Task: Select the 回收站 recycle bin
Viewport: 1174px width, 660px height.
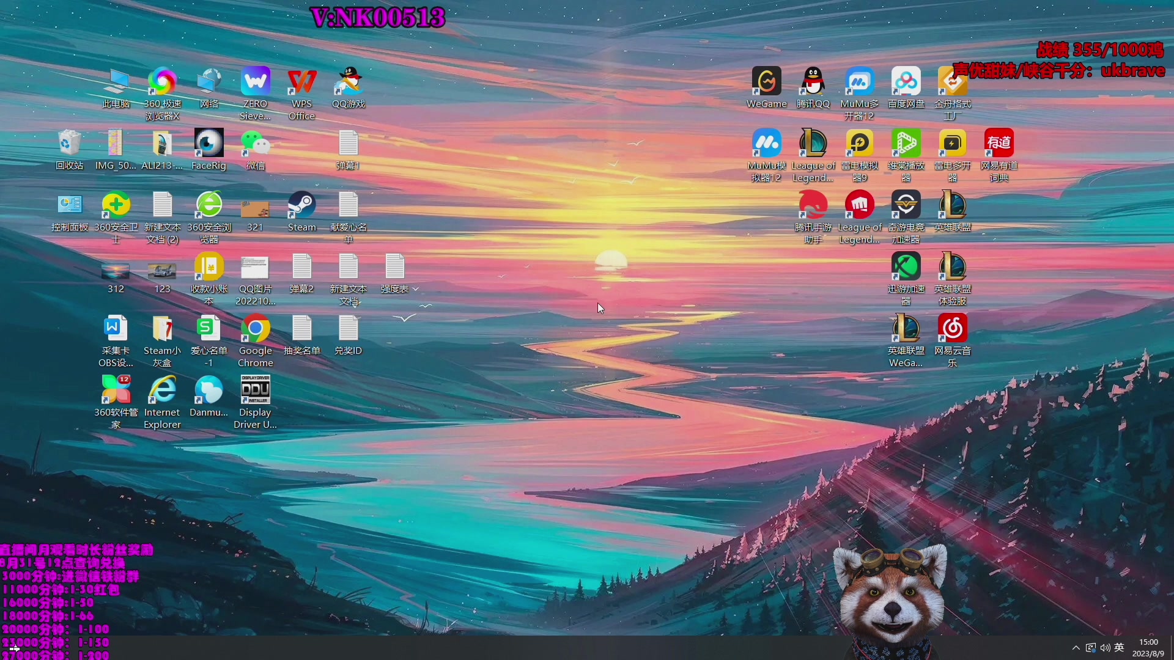Action: (x=69, y=144)
